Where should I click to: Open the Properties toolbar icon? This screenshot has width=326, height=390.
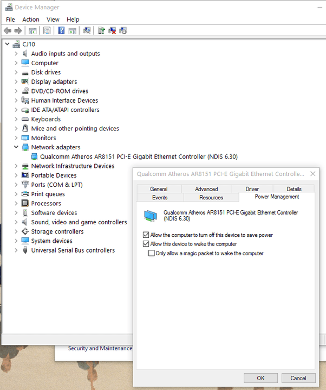pos(47,31)
